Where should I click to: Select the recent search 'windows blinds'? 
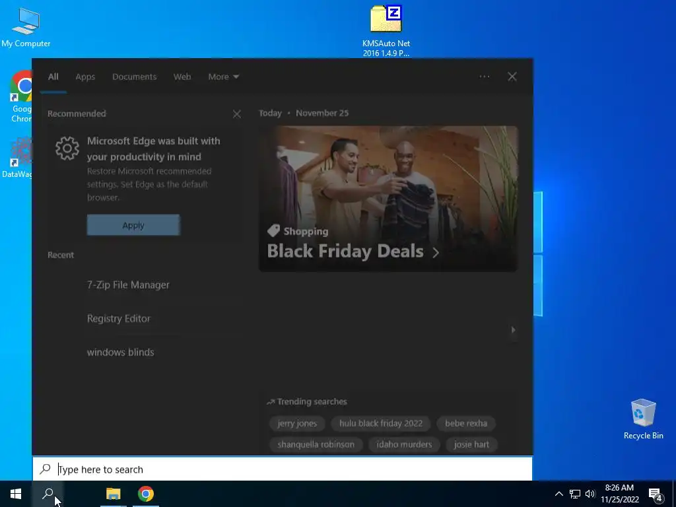coord(120,353)
